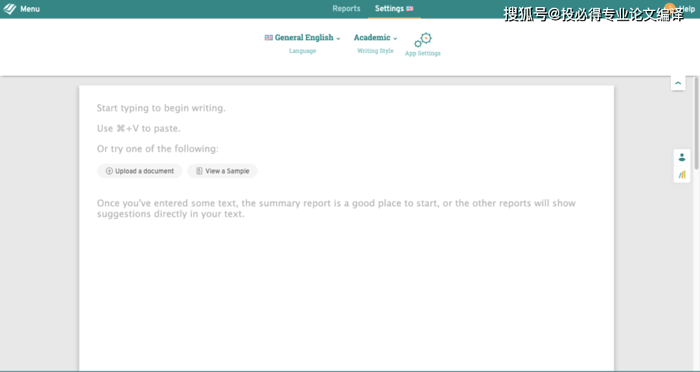Click the Writing Style label under Academic
This screenshot has width=700, height=372.
tap(375, 51)
